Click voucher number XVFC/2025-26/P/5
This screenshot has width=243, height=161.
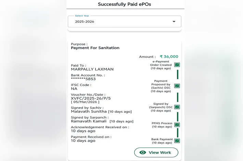[x=91, y=98]
